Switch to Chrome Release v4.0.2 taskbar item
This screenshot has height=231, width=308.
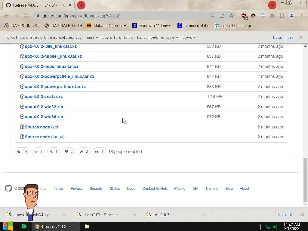point(56,226)
